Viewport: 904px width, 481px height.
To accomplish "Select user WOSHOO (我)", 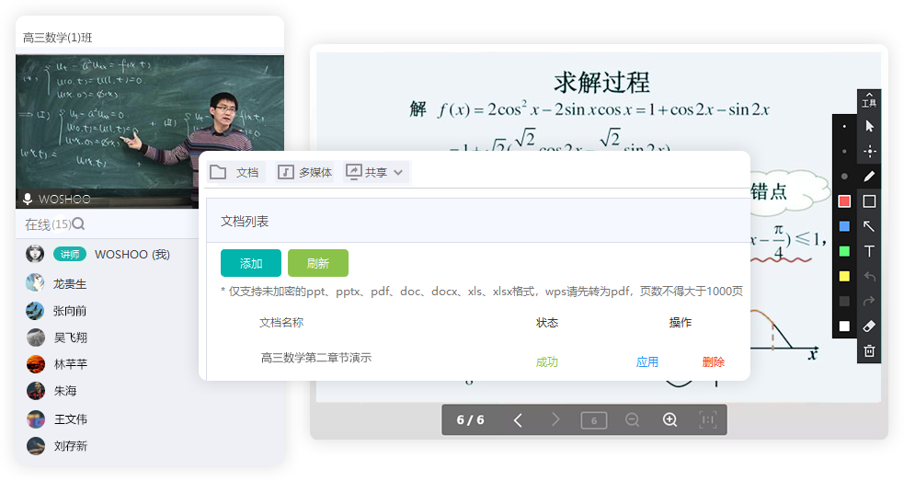I will (x=132, y=255).
